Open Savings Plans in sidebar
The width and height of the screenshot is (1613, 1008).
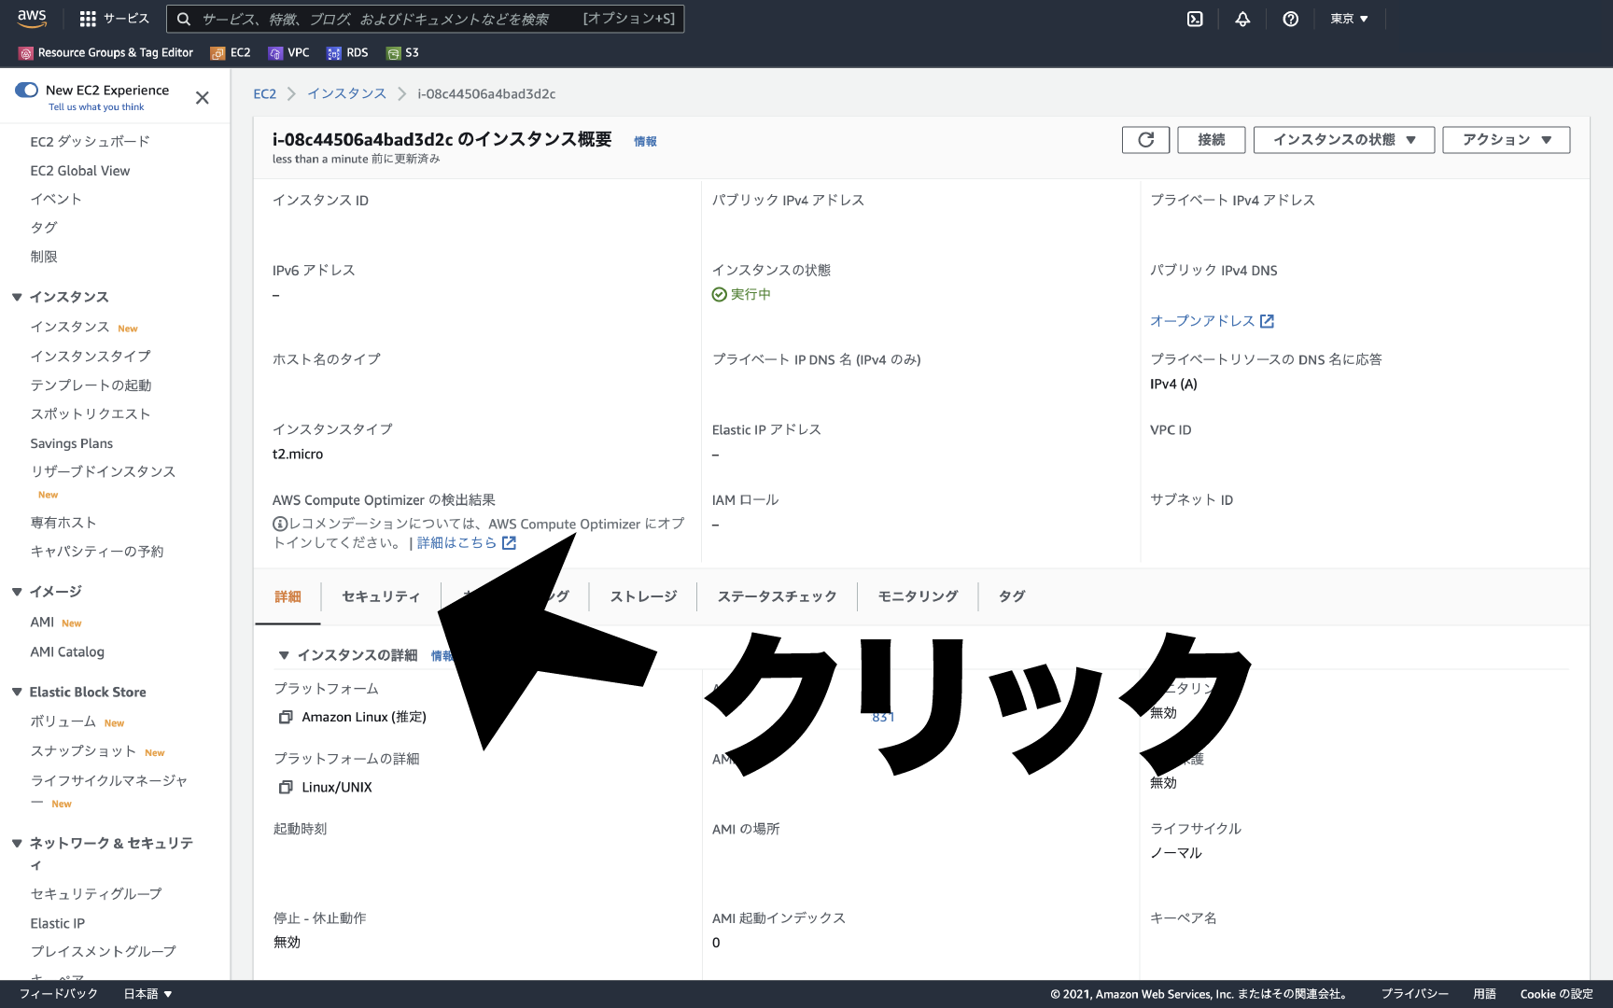pyautogui.click(x=72, y=443)
